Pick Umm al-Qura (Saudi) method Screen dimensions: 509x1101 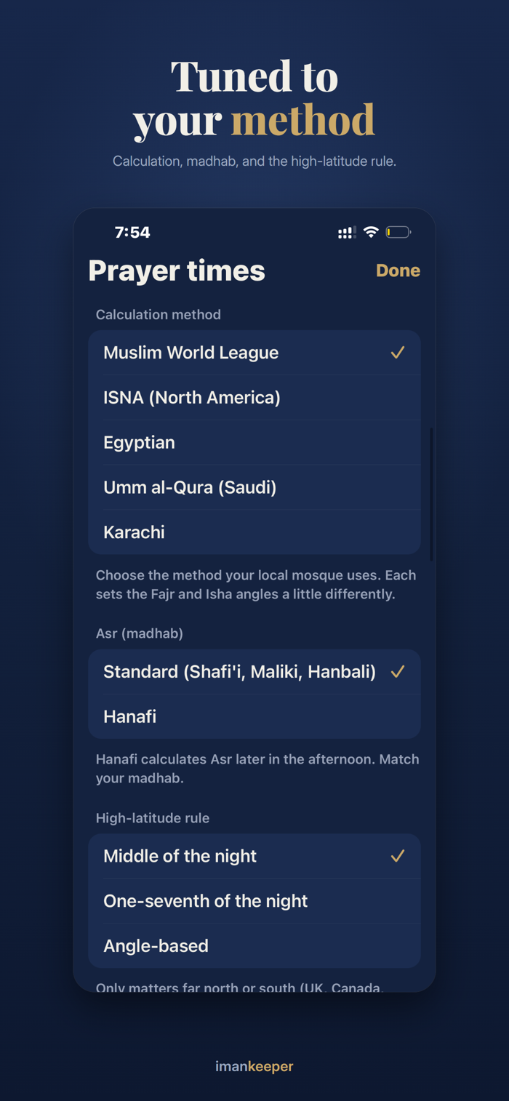point(254,487)
